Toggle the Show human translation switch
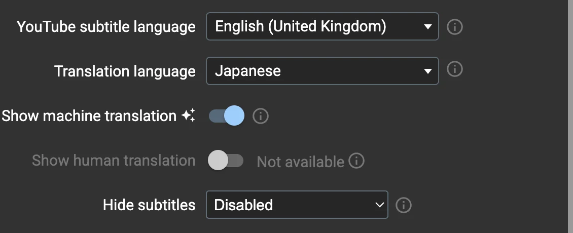The width and height of the screenshot is (573, 233). pyautogui.click(x=226, y=161)
